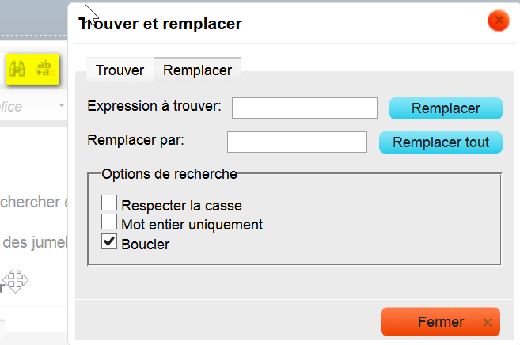
Task: Switch to the Trouver tab
Action: coord(120,70)
